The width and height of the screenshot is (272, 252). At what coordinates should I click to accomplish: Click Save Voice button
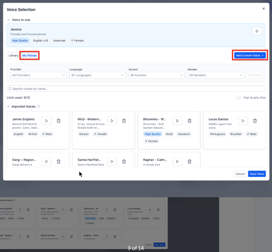[257, 174]
